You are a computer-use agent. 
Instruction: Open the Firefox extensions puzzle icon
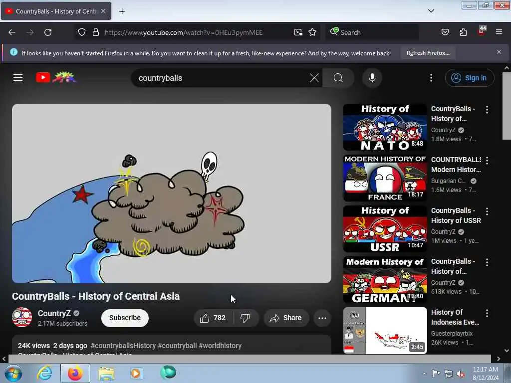[x=463, y=32]
